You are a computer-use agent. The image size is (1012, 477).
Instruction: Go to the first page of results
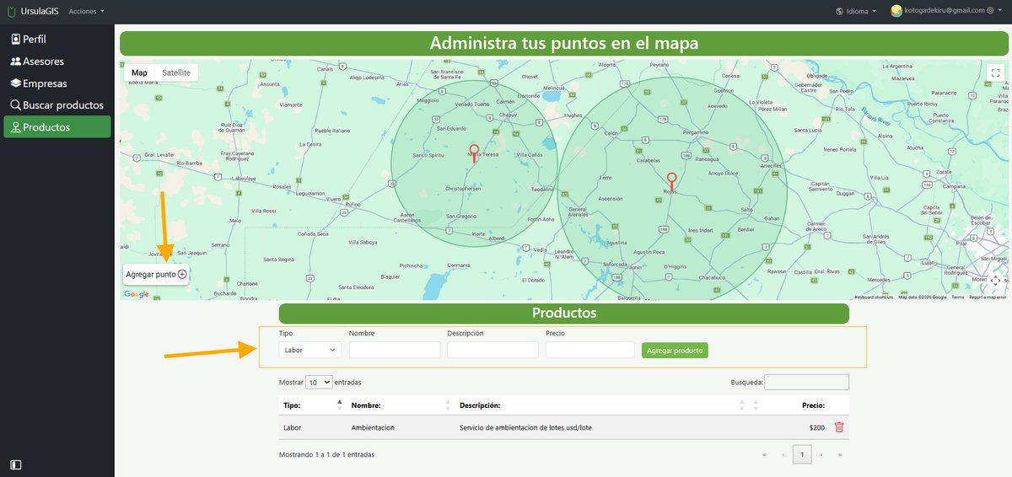click(764, 454)
